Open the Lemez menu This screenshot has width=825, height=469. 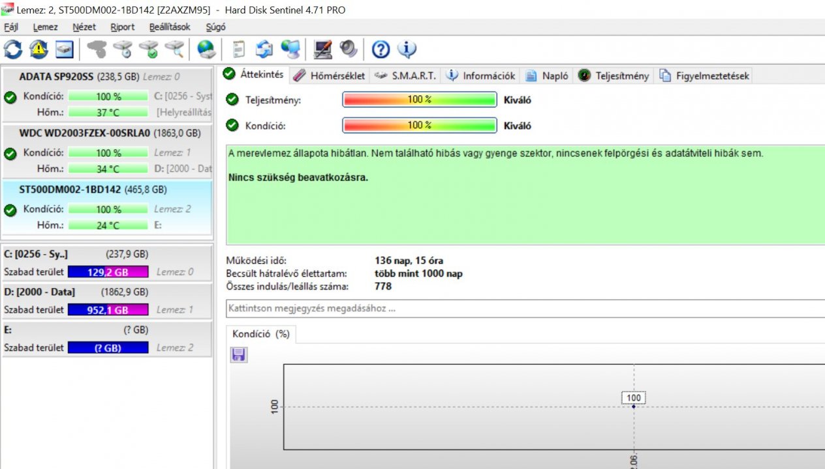point(46,27)
